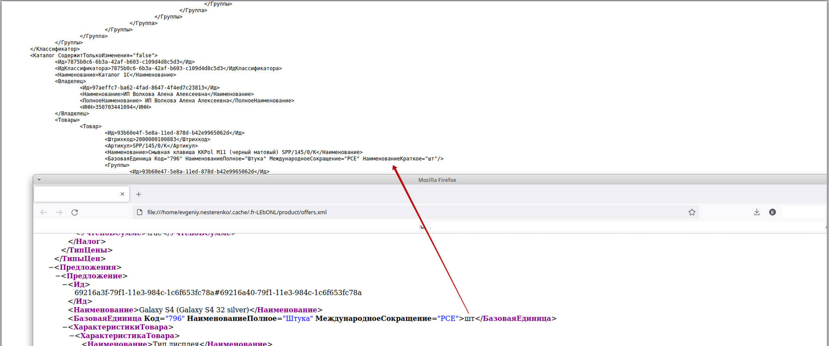Click the Mozilla Firefox title bar

click(437, 180)
